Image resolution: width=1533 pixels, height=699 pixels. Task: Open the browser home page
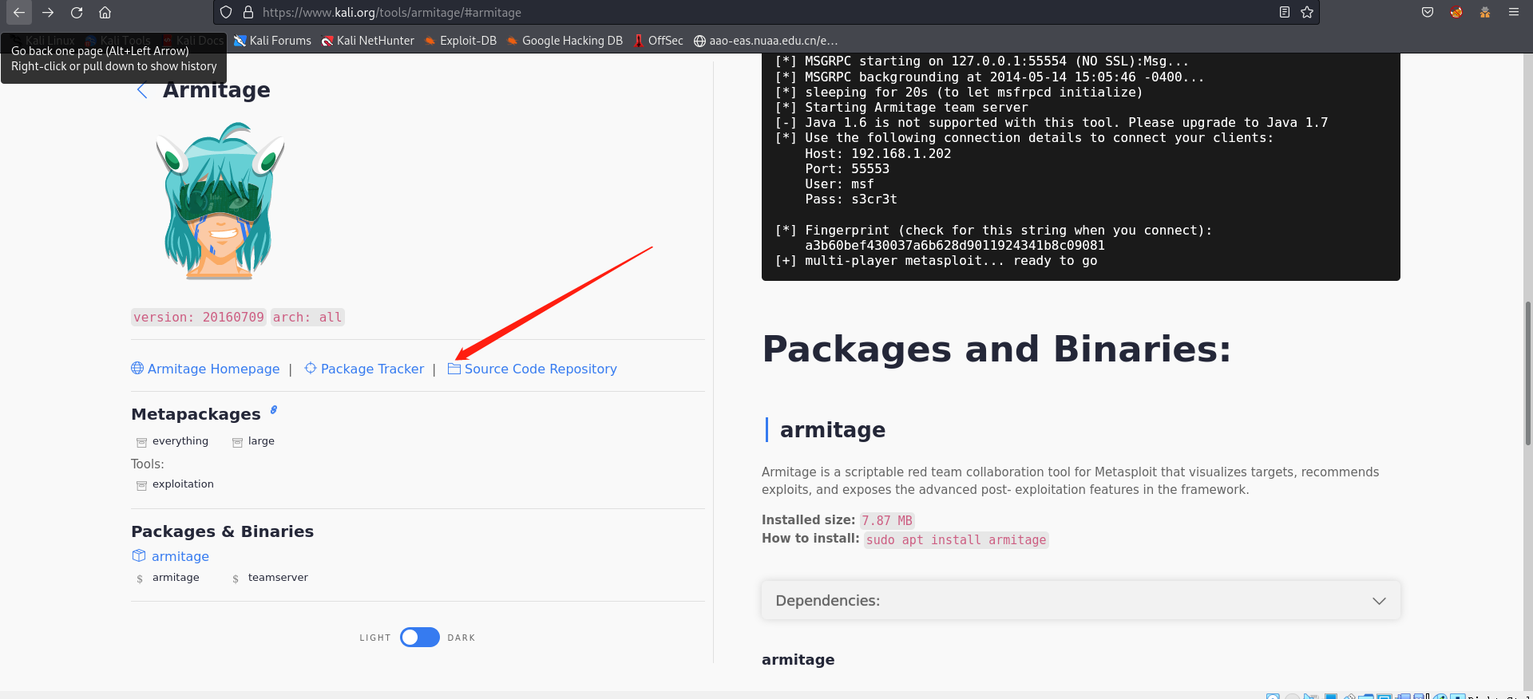105,12
